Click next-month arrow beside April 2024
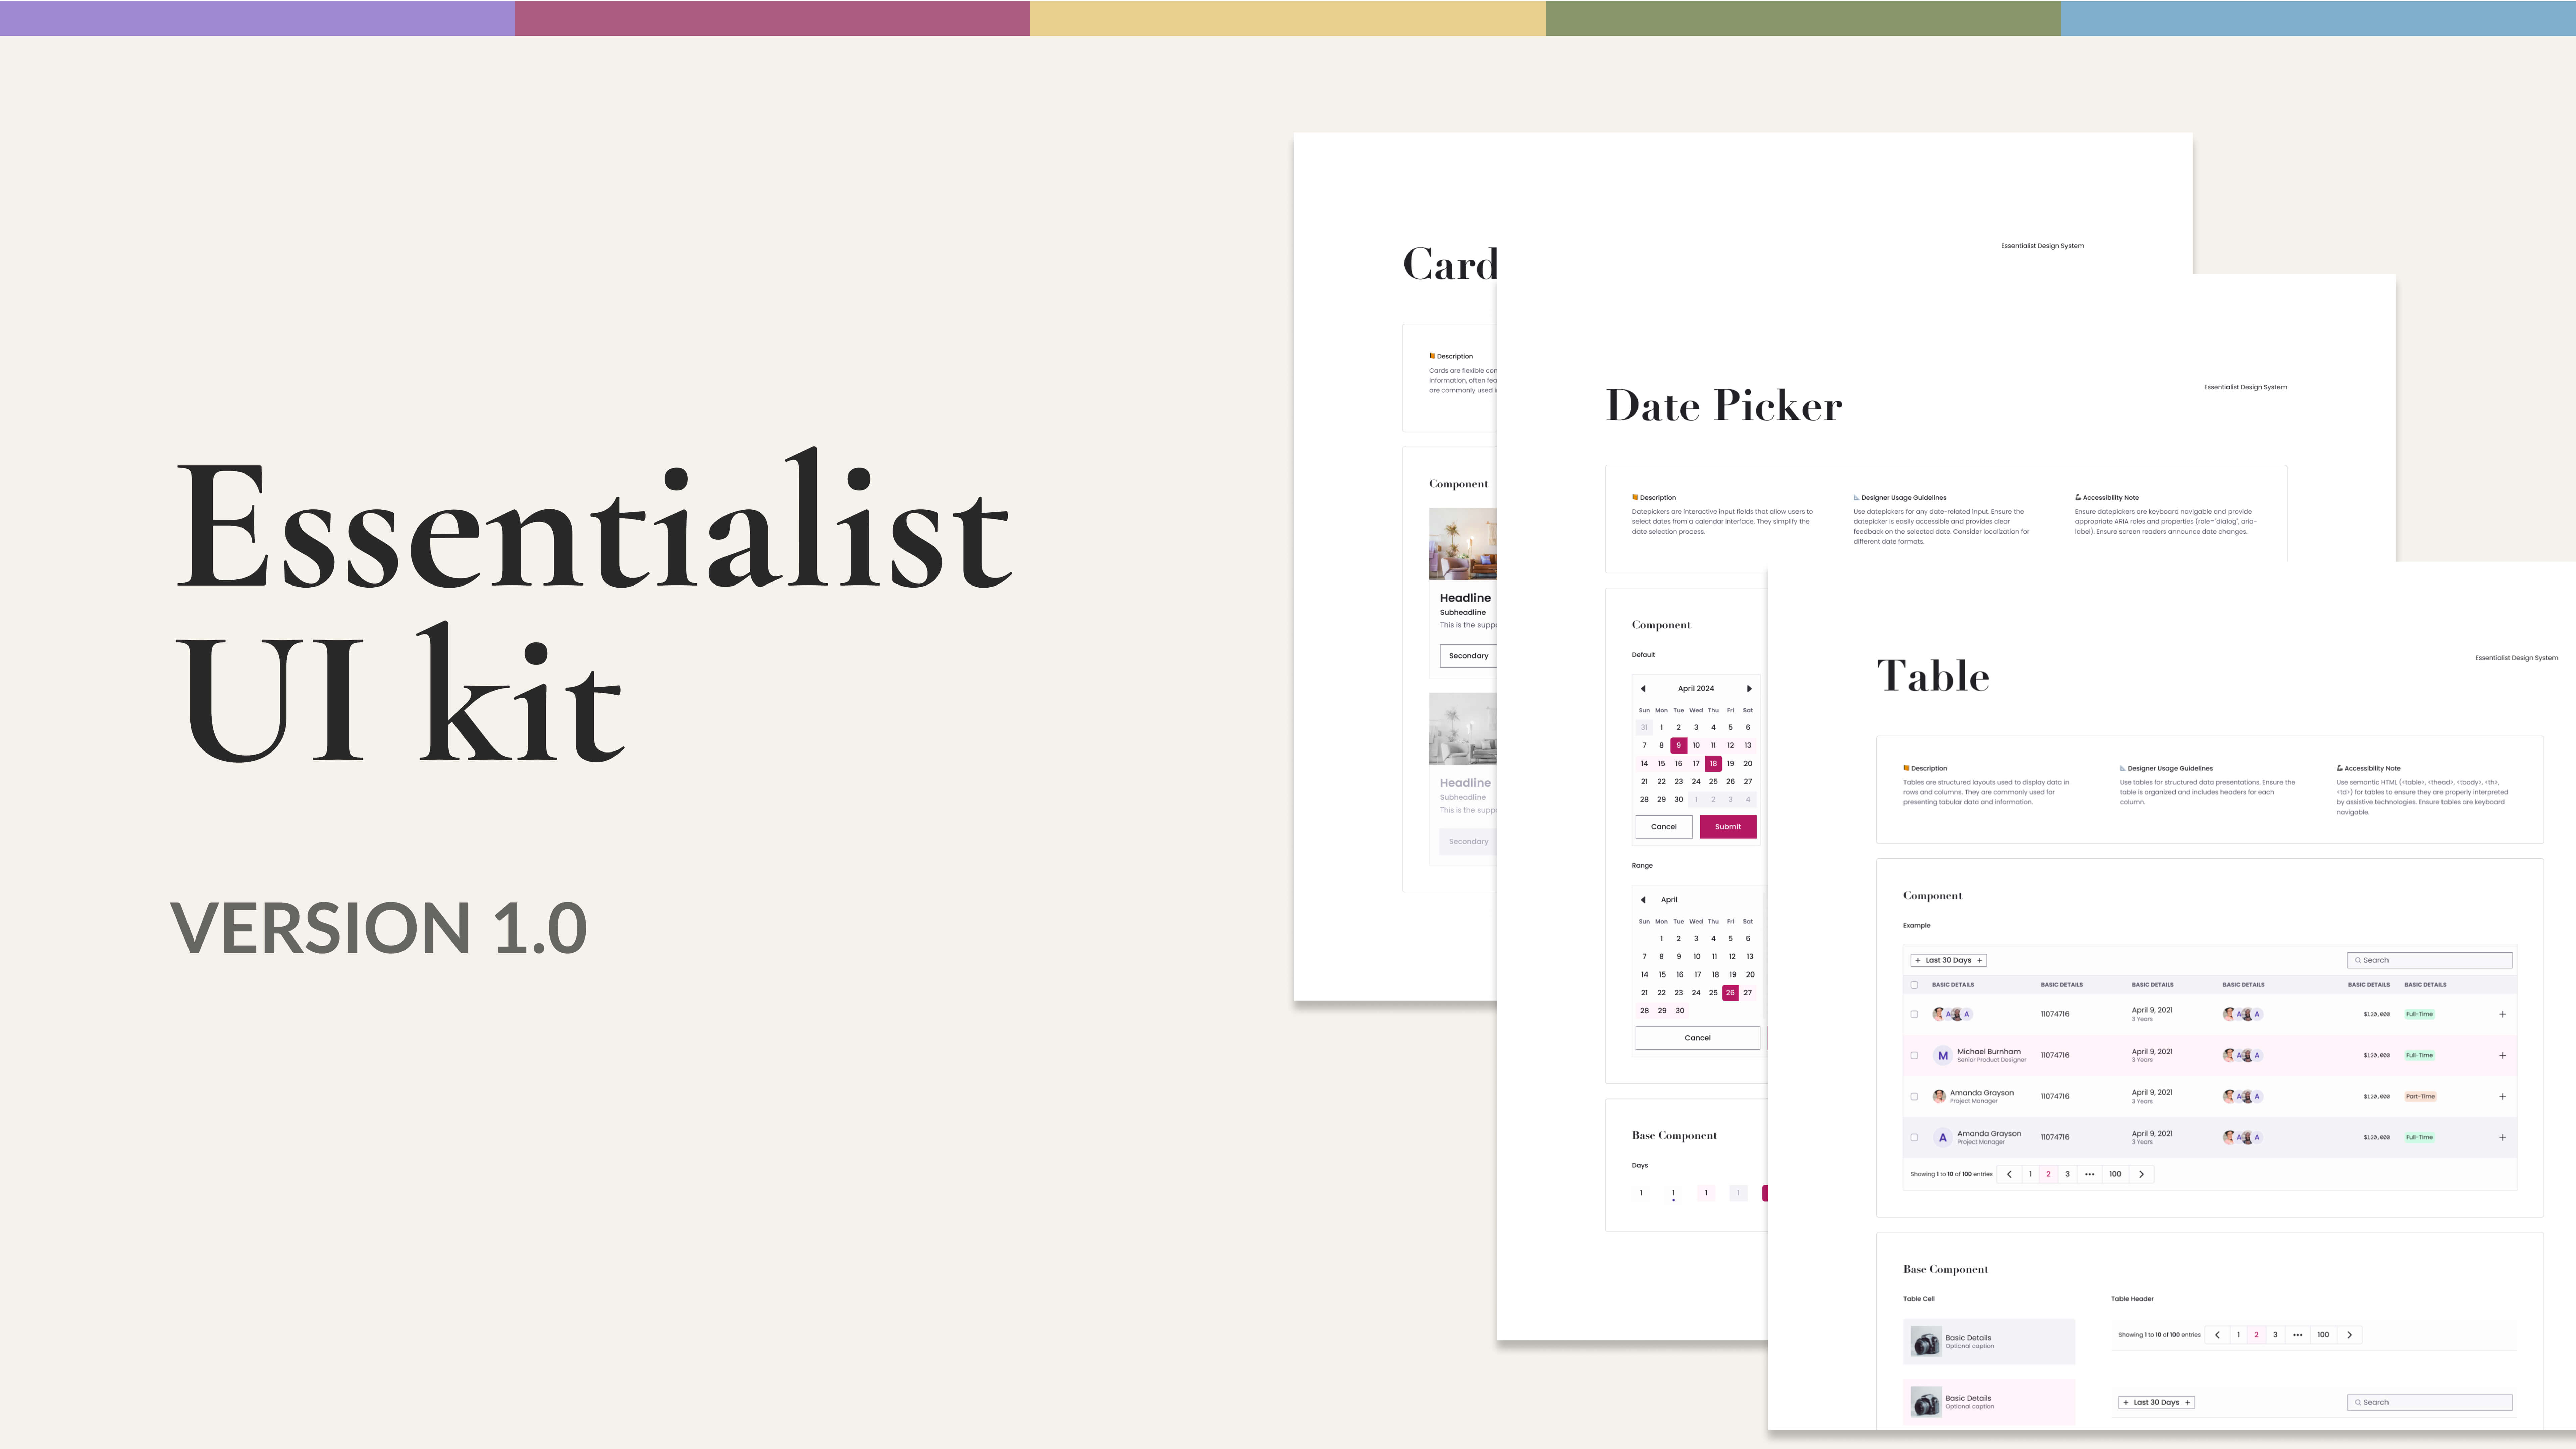The width and height of the screenshot is (2576, 1449). coord(1749,689)
